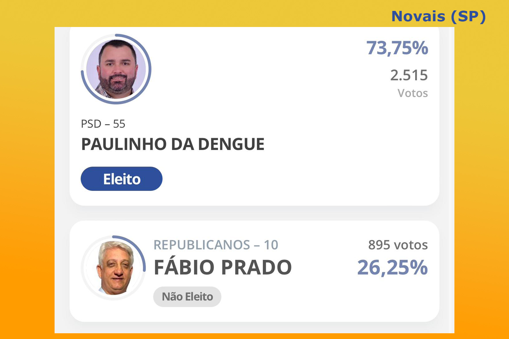Select the Votos label under 2.515
This screenshot has width=509, height=339.
coord(412,93)
